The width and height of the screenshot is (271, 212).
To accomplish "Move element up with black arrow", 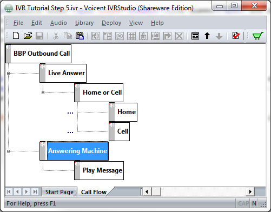I will pyautogui.click(x=207, y=36).
